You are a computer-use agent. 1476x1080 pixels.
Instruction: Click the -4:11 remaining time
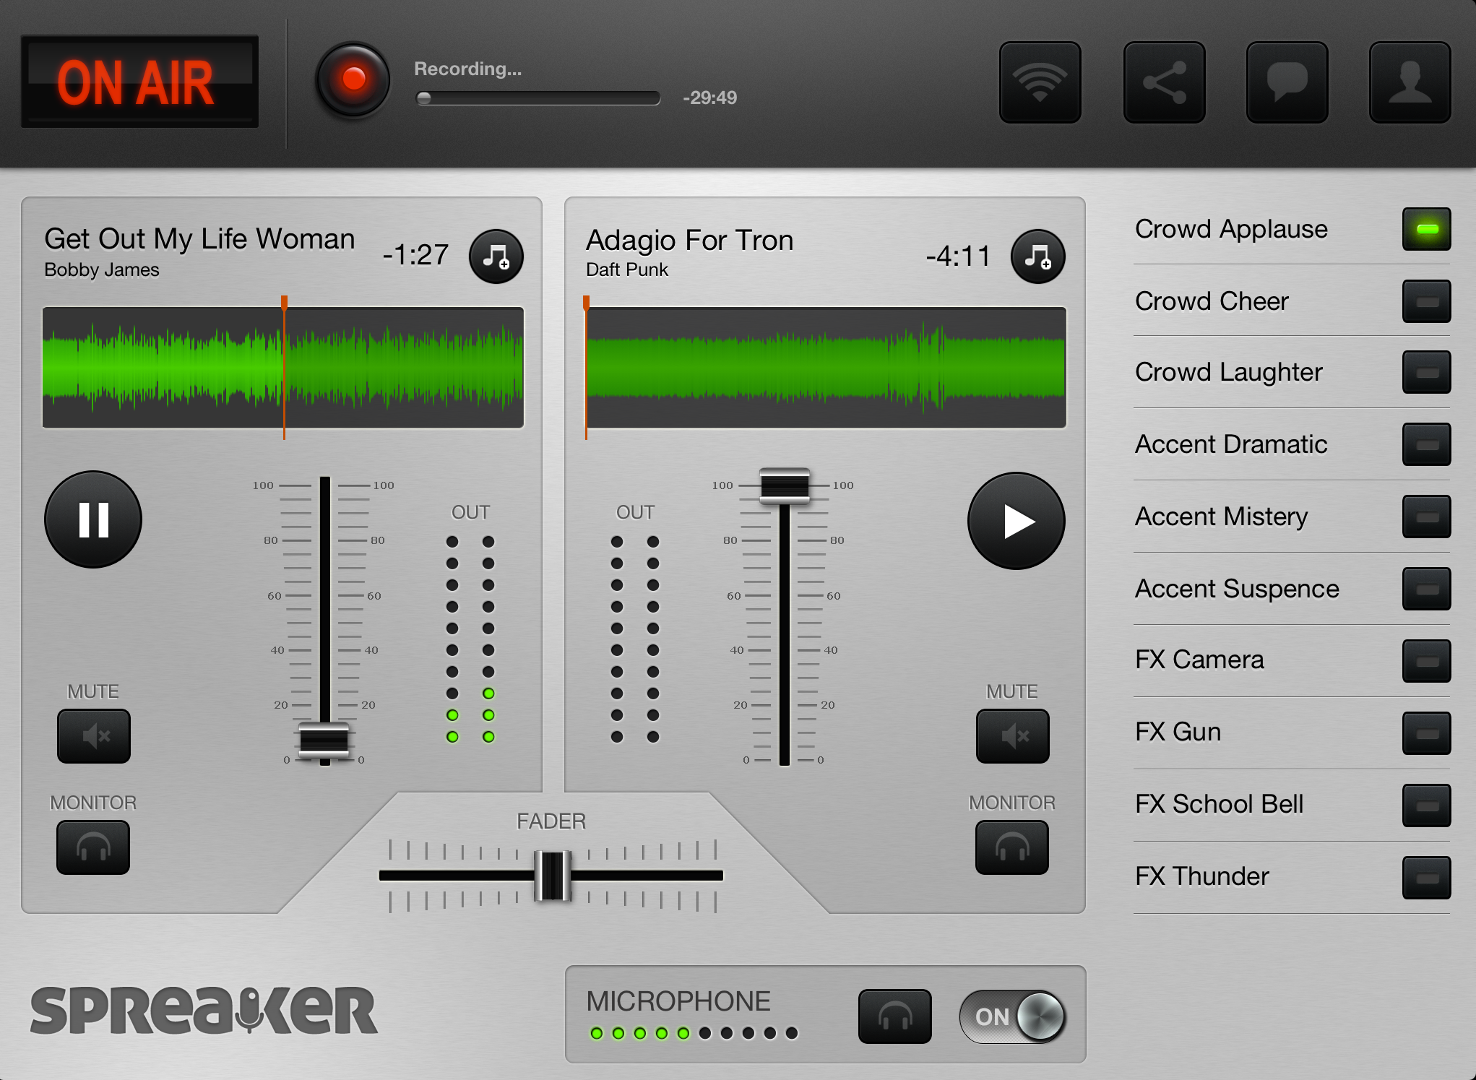958,256
